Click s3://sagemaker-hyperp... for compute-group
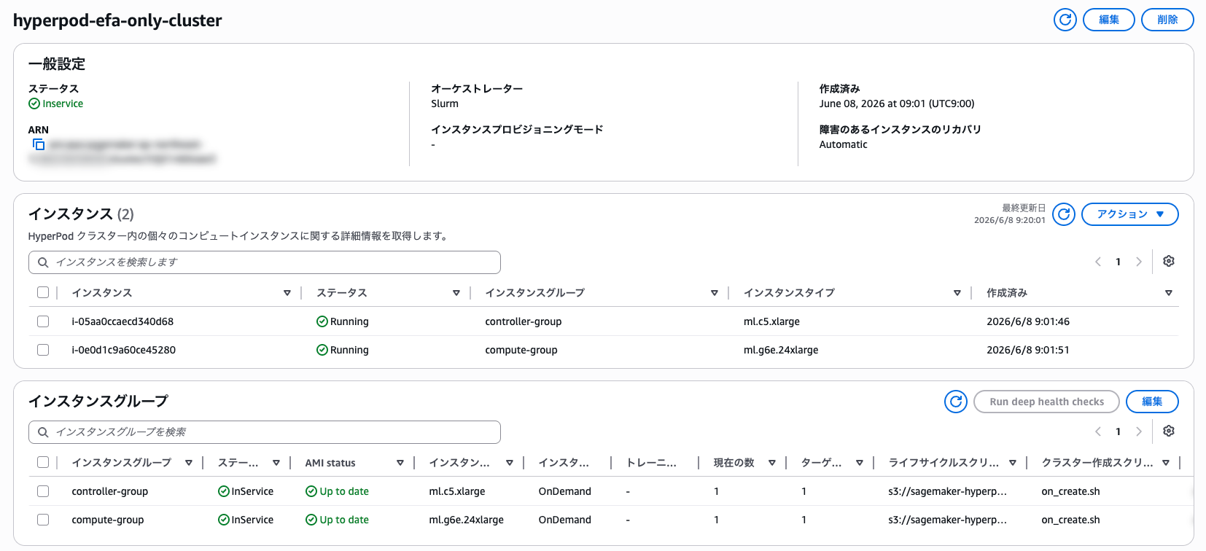The image size is (1206, 551). (947, 520)
